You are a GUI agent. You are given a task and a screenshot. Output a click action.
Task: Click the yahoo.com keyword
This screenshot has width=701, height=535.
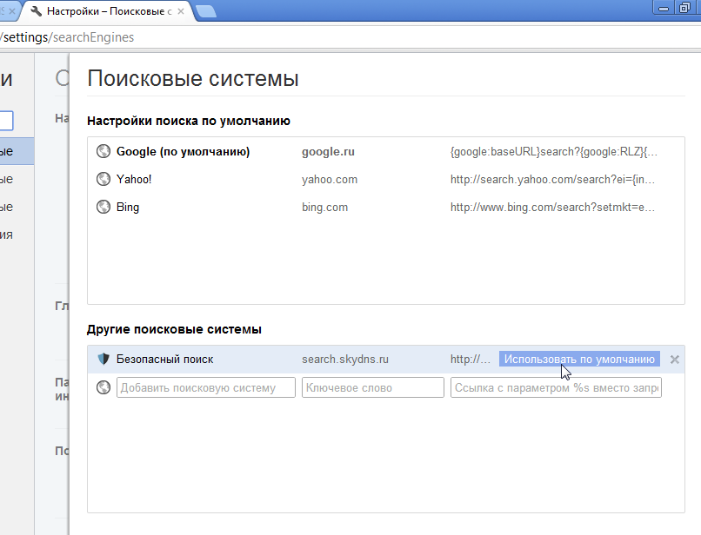330,179
